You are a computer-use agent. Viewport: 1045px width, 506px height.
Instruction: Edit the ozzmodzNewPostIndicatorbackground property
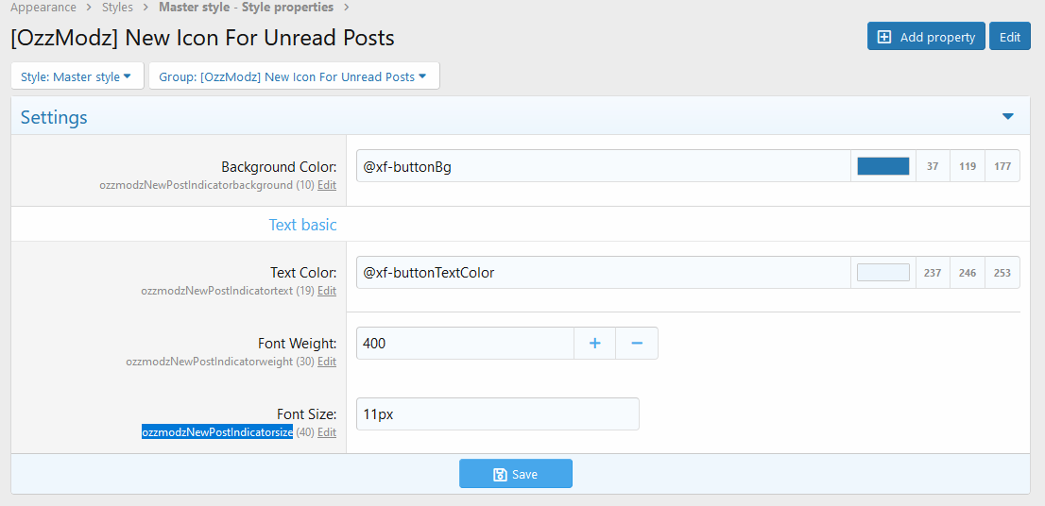coord(327,185)
